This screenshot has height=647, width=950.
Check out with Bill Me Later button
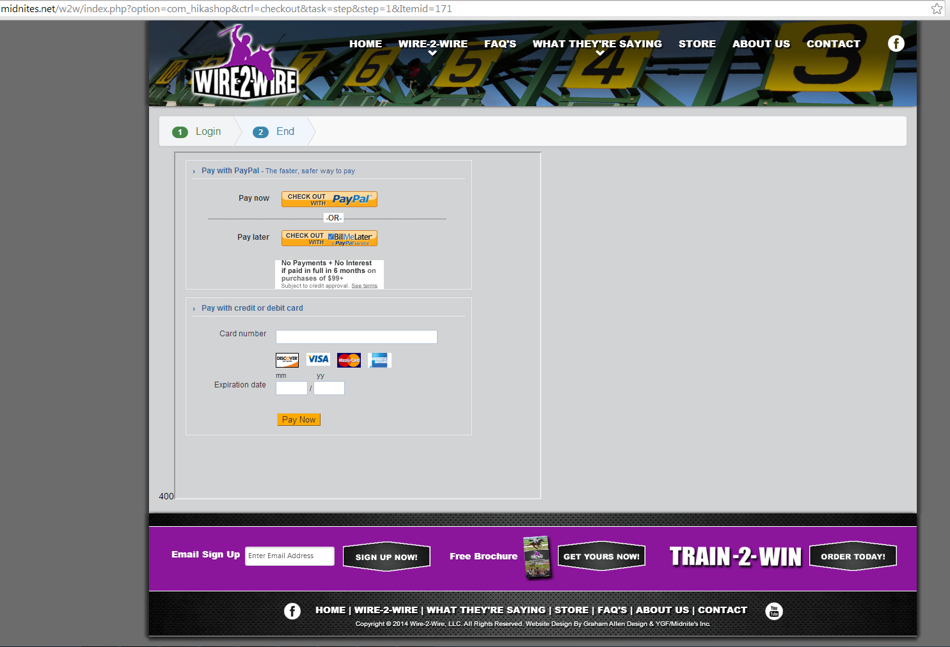coord(329,238)
